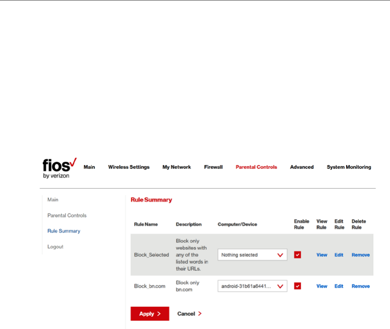The width and height of the screenshot is (390, 329).
Task: Click the Cancel button
Action: [x=189, y=314]
